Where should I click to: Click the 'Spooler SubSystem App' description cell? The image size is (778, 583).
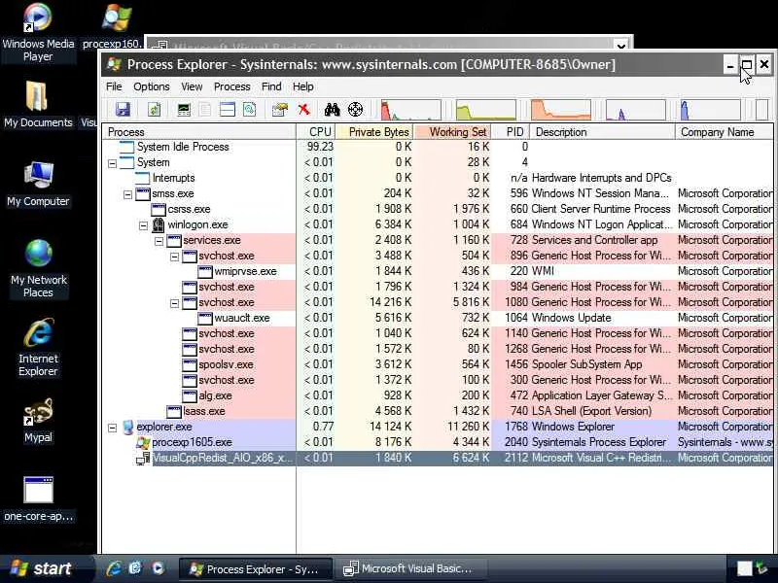tap(586, 364)
